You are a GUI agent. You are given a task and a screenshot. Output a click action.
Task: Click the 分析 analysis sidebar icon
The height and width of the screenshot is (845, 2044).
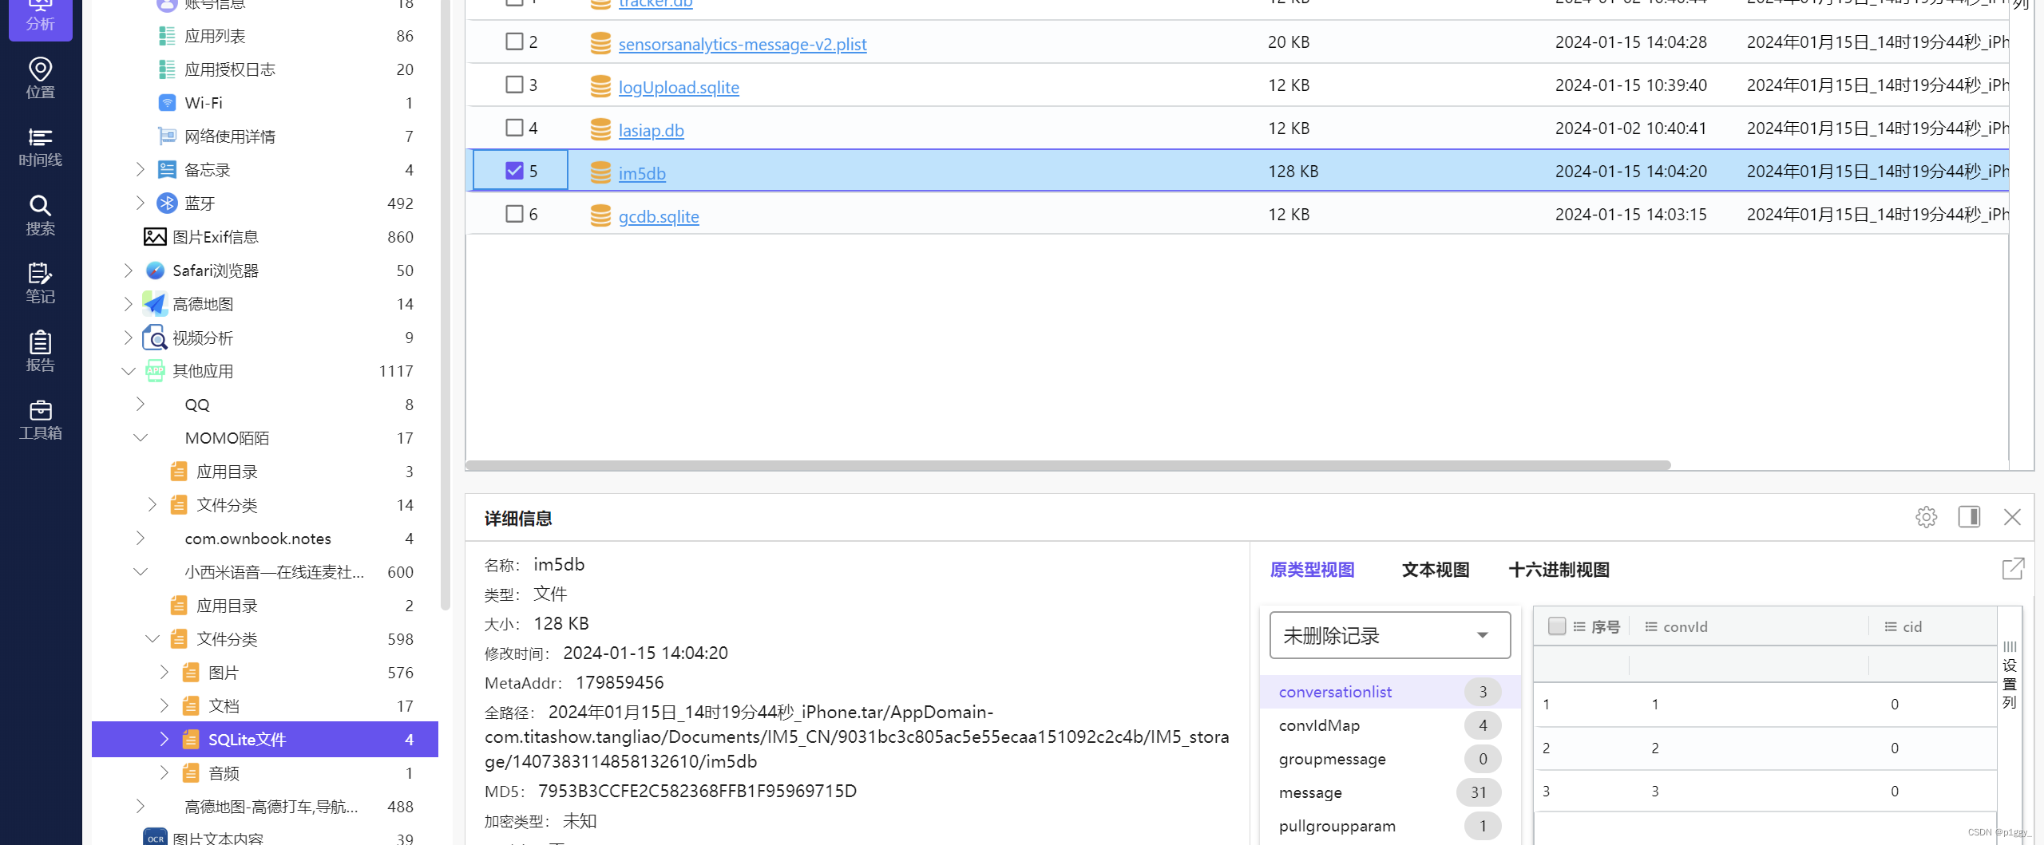point(40,16)
